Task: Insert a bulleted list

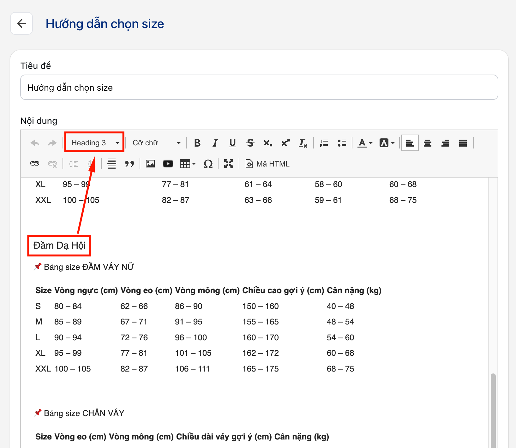Action: point(342,143)
